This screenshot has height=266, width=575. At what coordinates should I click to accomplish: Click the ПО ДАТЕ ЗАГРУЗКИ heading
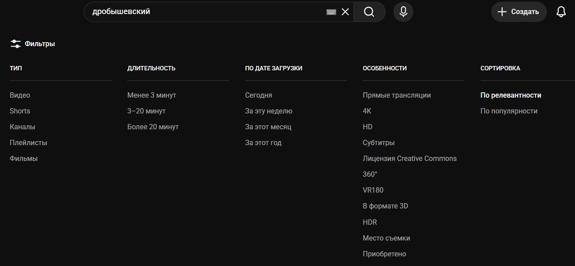(274, 68)
